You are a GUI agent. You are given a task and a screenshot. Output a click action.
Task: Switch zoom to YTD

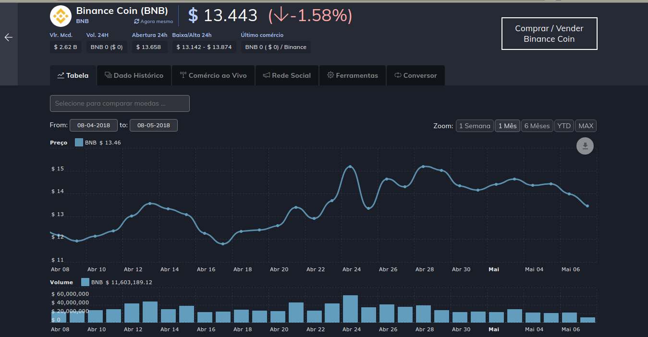coord(564,126)
